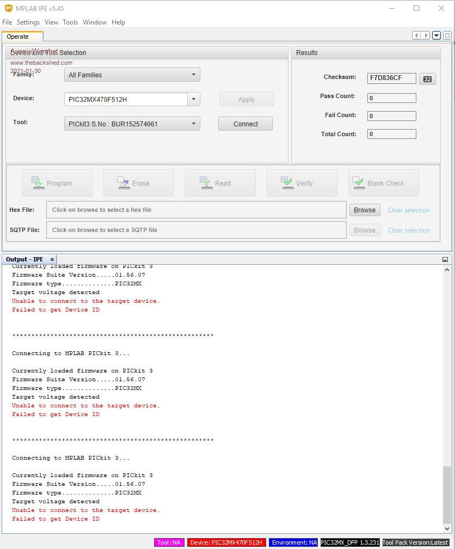Browse for a hex file

tap(364, 210)
